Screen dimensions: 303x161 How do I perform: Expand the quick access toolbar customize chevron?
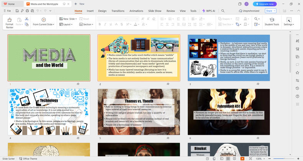pyautogui.click(x=50, y=11)
